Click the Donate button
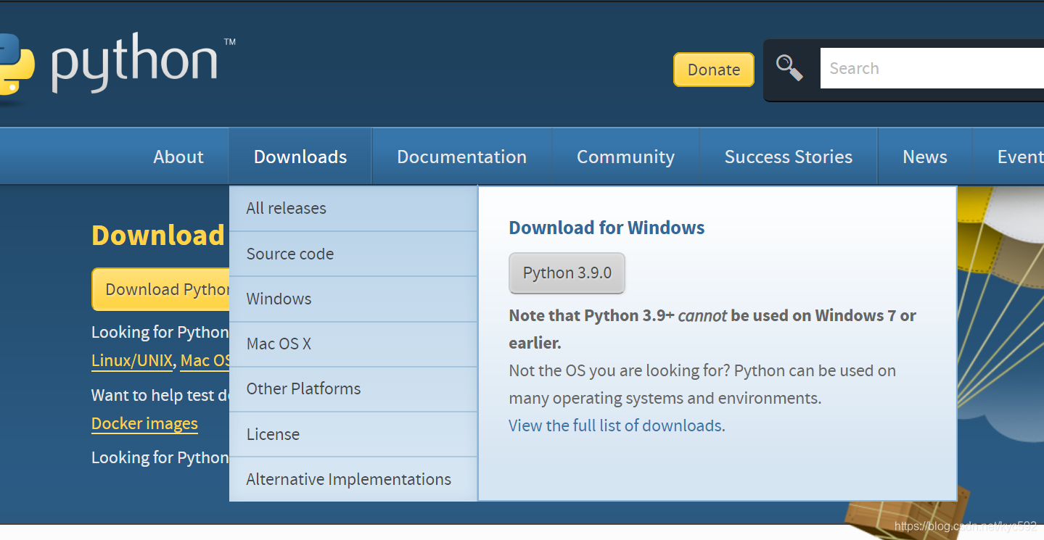 click(x=714, y=70)
